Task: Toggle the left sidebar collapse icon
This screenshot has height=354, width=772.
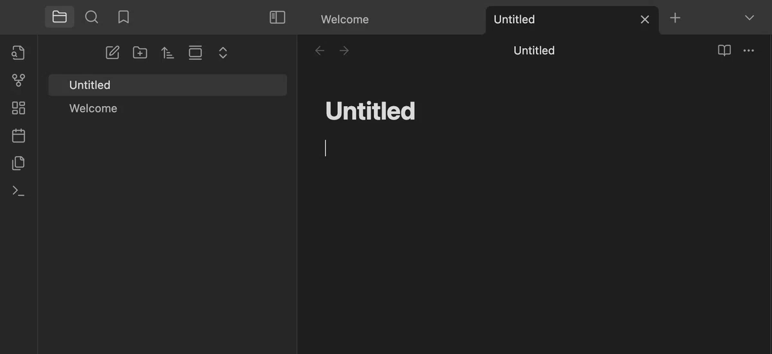Action: 277,17
